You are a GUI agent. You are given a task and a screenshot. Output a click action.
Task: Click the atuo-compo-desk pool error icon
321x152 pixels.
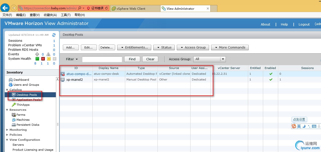pos(63,74)
